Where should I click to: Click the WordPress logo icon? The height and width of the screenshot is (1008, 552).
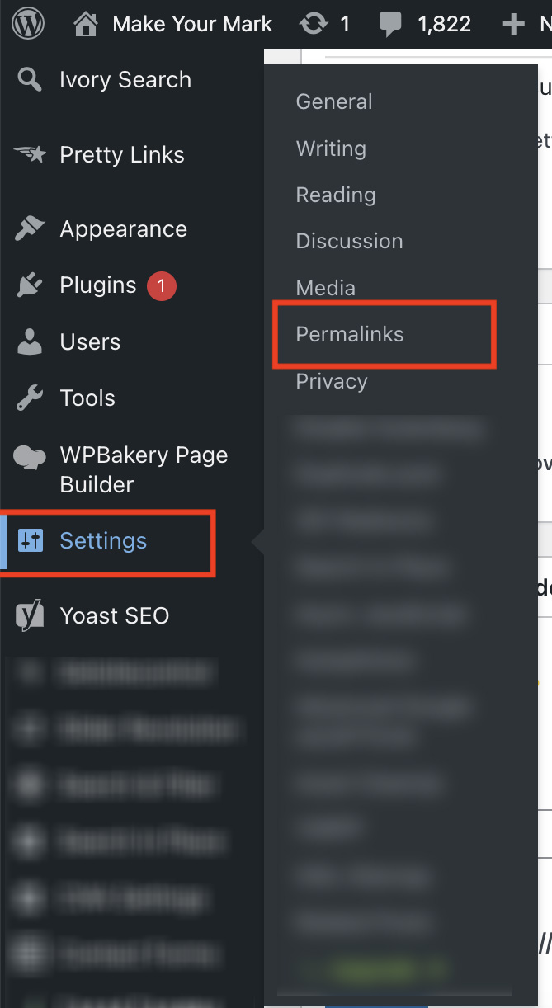coord(28,24)
